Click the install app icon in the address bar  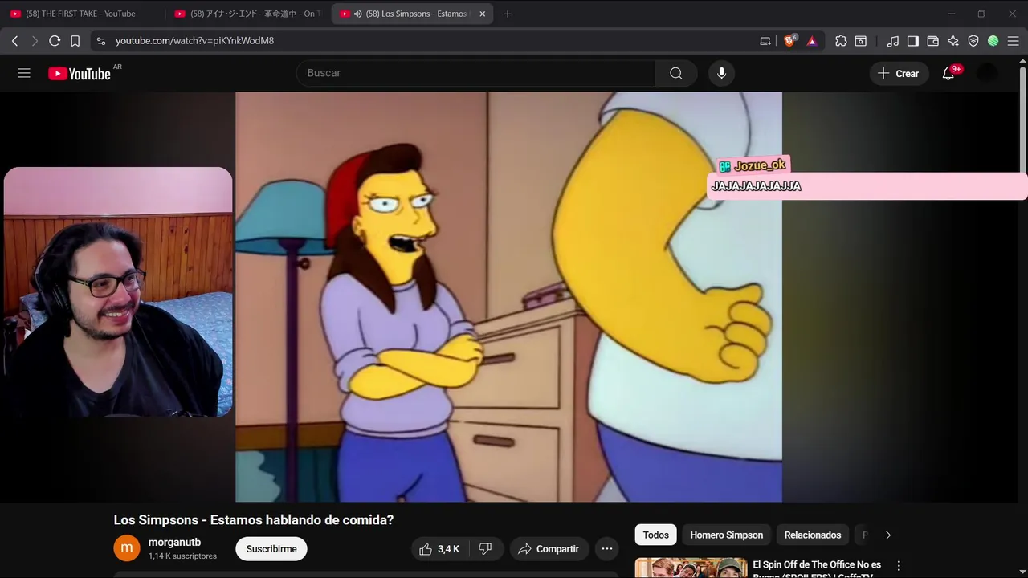click(765, 41)
